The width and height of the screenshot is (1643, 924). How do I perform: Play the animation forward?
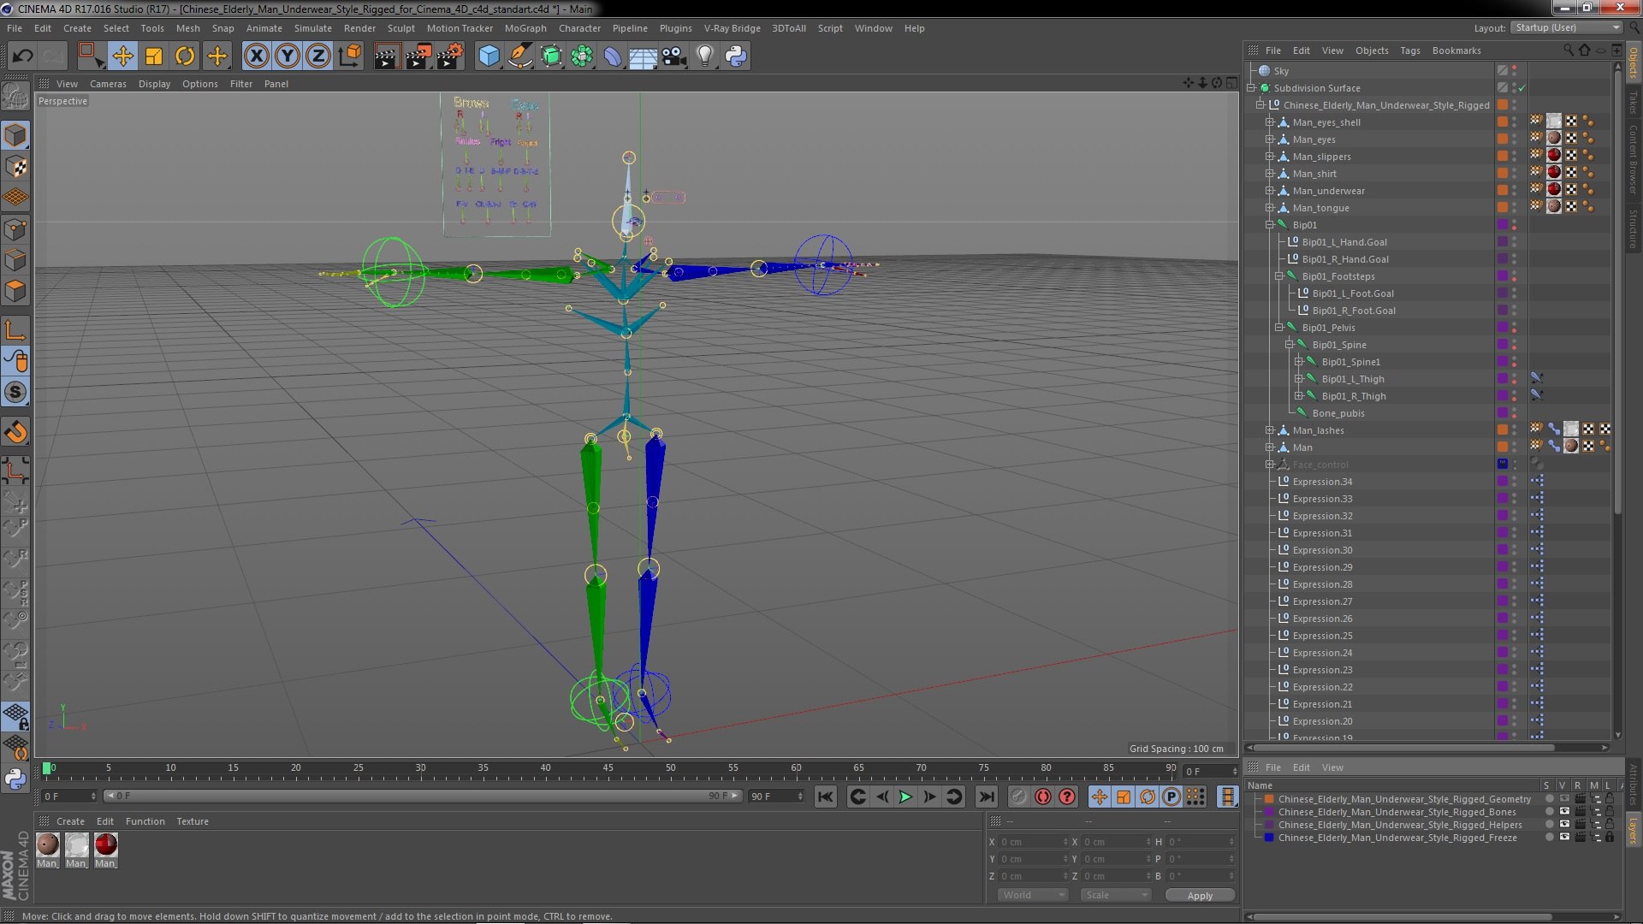tap(905, 797)
